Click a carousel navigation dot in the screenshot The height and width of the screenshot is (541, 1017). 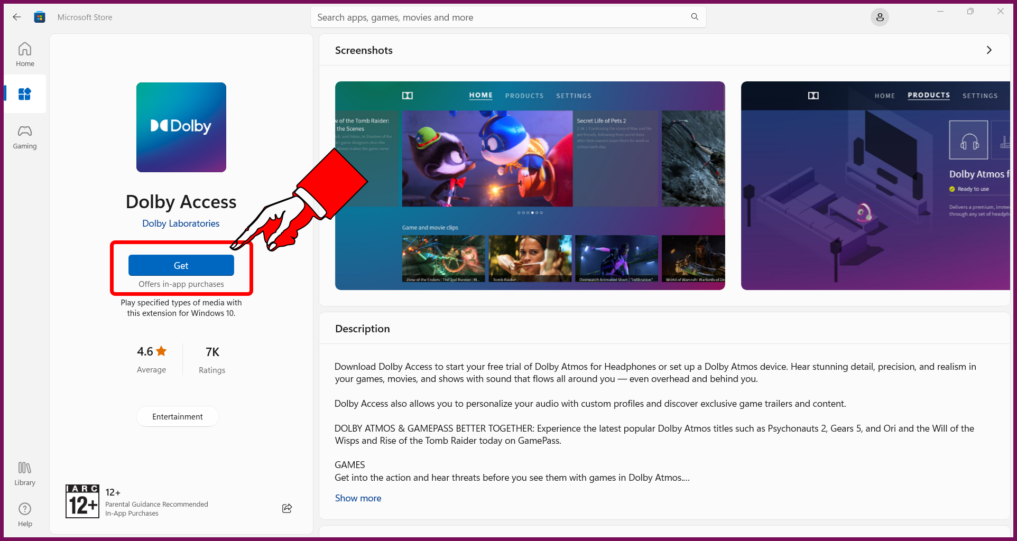532,213
